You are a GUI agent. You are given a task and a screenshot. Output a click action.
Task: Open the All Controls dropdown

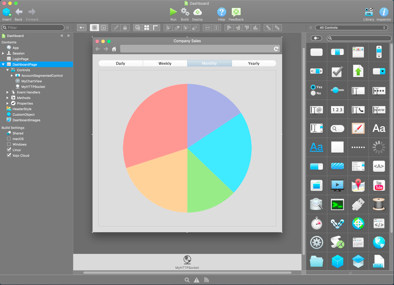coord(352,28)
